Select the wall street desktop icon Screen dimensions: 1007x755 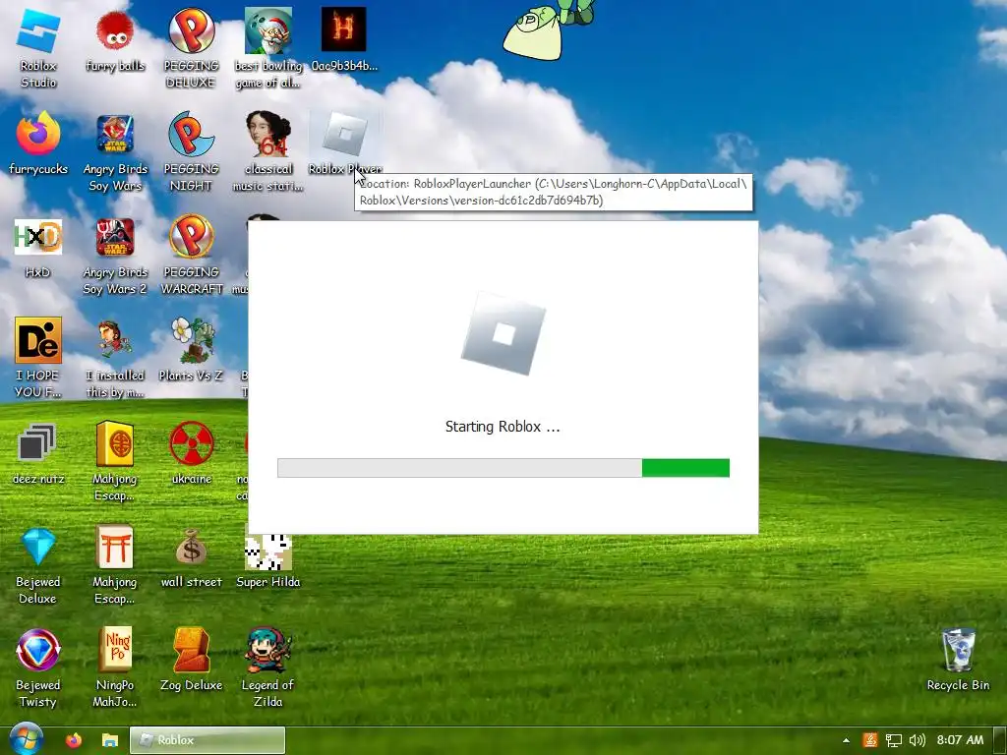[x=191, y=557]
